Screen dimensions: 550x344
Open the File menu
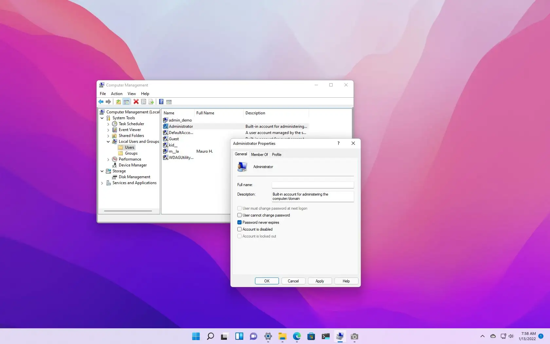pos(103,94)
